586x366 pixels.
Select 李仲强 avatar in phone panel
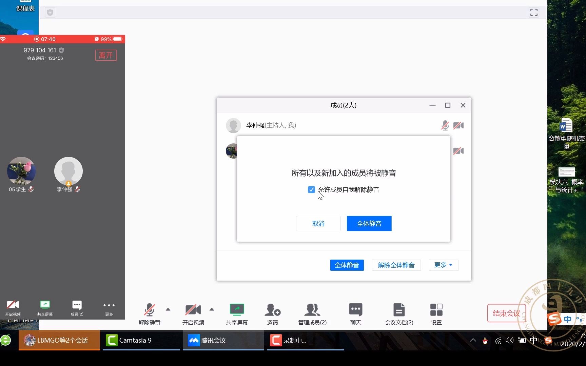(x=69, y=171)
